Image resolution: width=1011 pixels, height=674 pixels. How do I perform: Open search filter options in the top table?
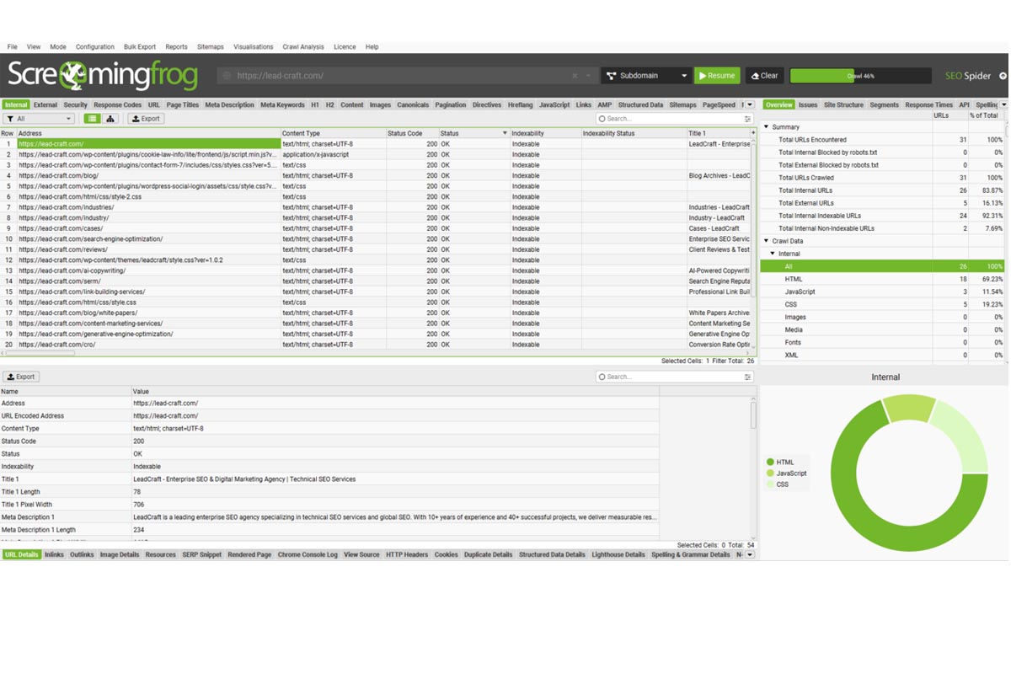point(747,119)
